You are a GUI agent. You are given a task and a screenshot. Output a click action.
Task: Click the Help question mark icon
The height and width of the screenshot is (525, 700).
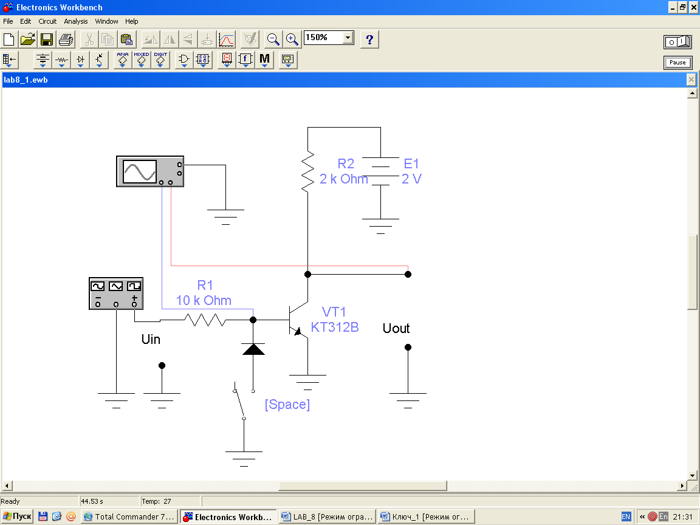(369, 39)
